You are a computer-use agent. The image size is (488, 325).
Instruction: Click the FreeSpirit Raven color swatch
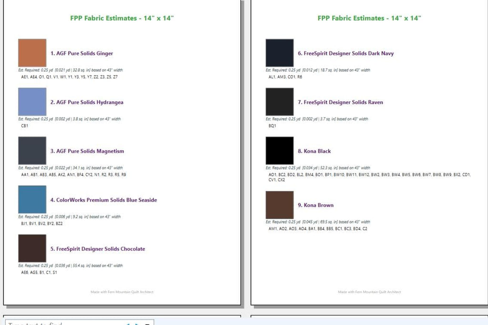[279, 102]
